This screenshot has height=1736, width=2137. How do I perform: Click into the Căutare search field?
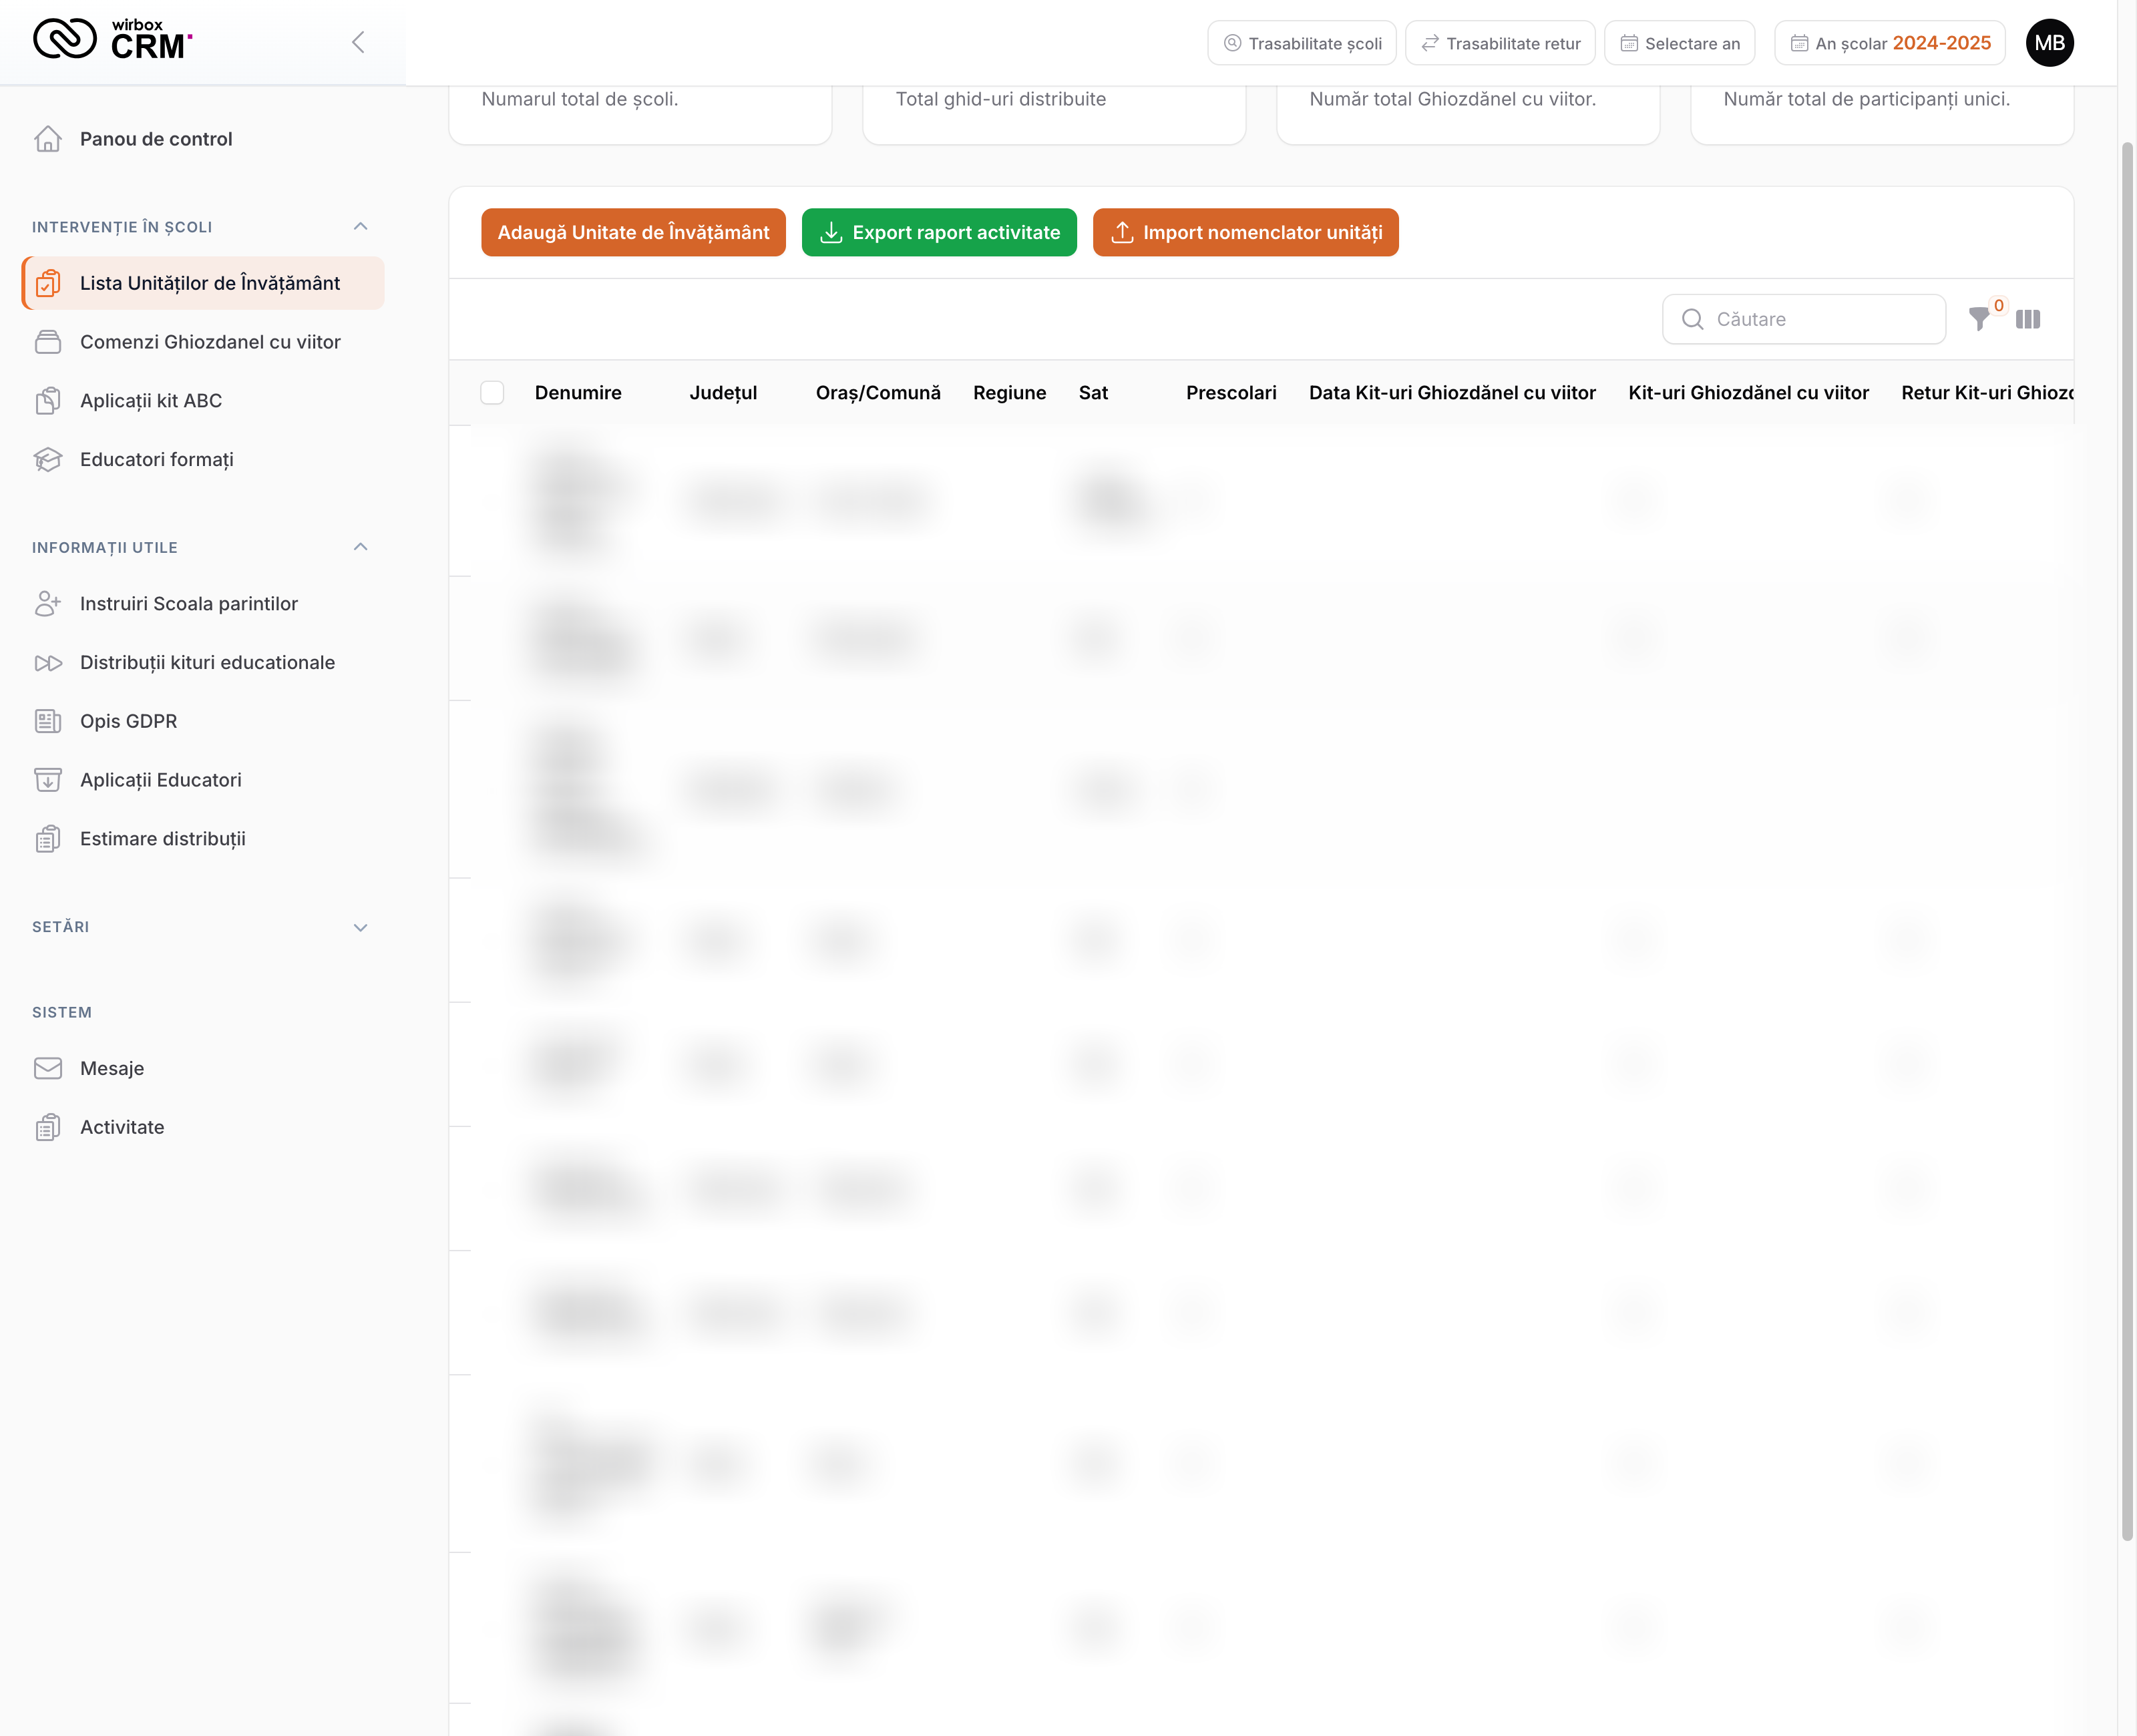1803,319
